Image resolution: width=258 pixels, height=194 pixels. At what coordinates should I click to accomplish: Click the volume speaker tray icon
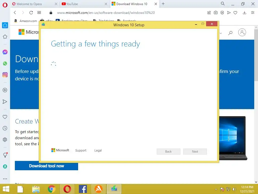tap(234, 189)
